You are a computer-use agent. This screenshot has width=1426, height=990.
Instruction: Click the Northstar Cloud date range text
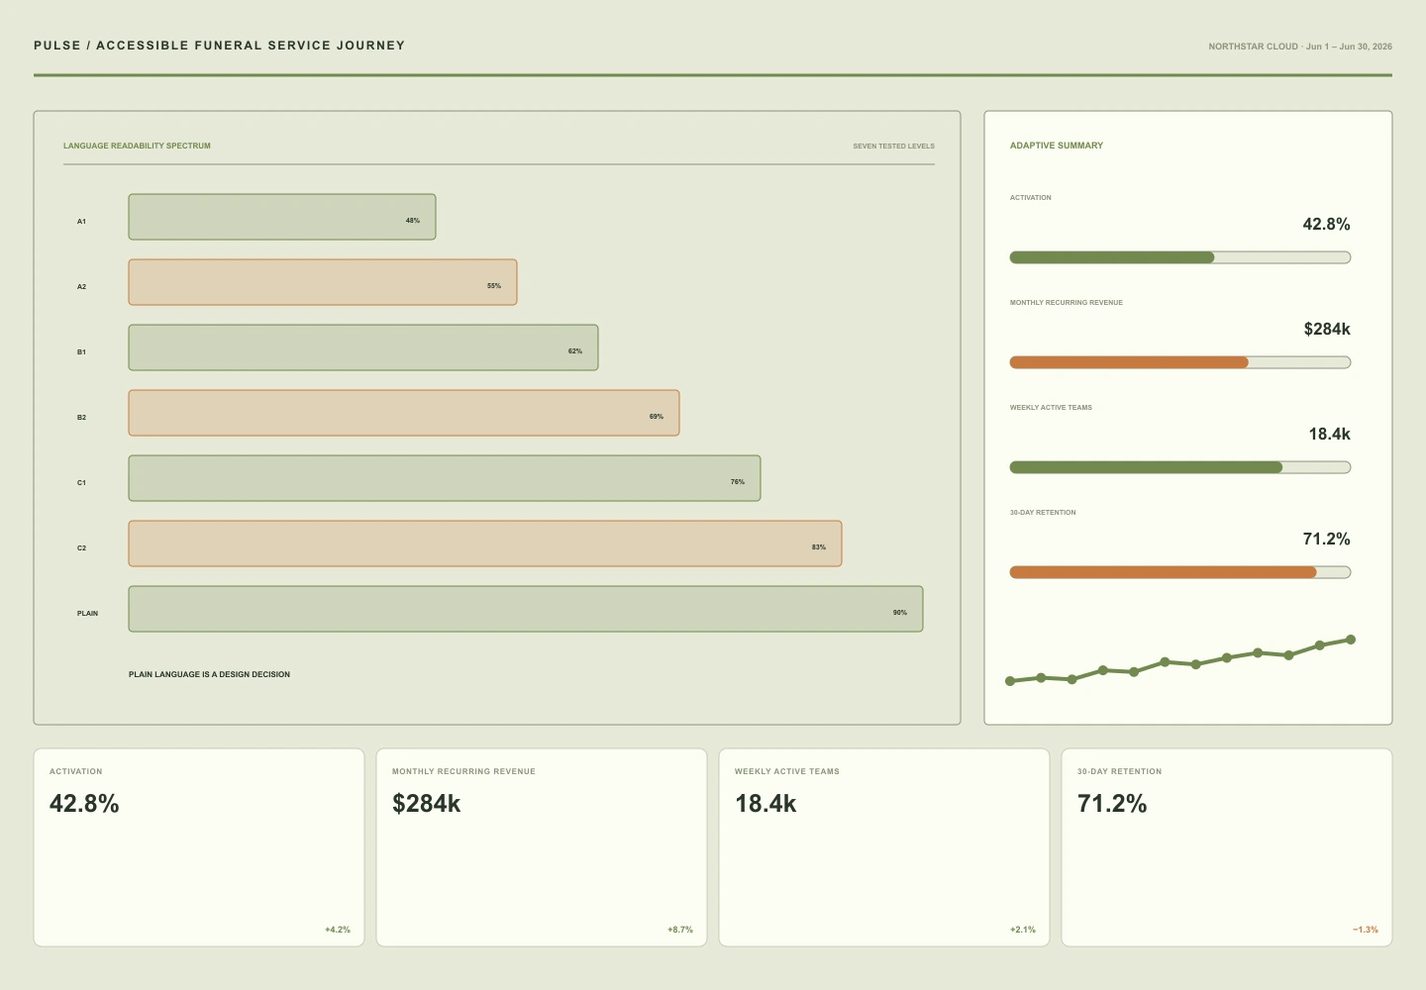[1300, 47]
